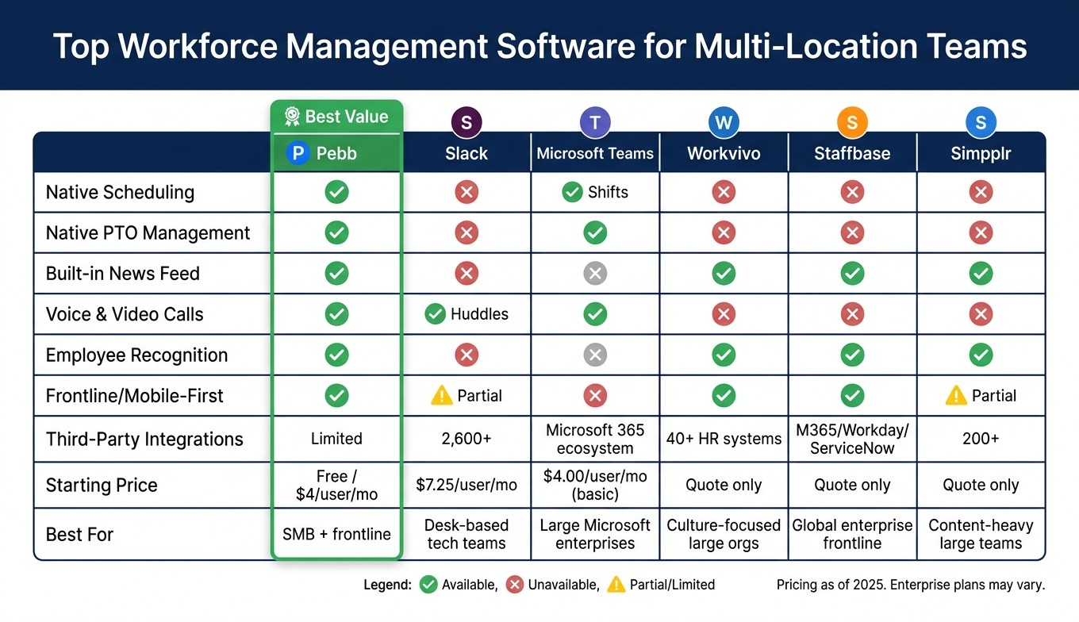Click the Third-Party Integrations row label
1079x622 pixels.
(x=144, y=440)
